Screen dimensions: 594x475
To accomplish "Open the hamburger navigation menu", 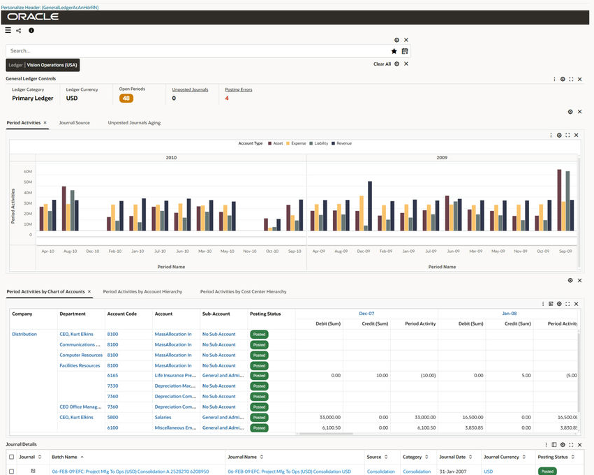I will pos(8,30).
